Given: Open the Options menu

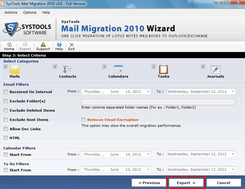Looking at the screenshot, I should coord(30,12).
